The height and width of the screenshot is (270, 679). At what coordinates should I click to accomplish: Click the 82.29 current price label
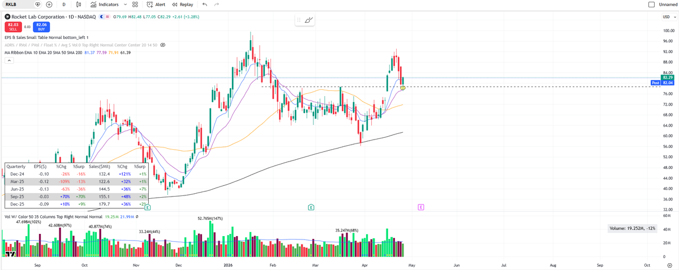click(x=667, y=77)
